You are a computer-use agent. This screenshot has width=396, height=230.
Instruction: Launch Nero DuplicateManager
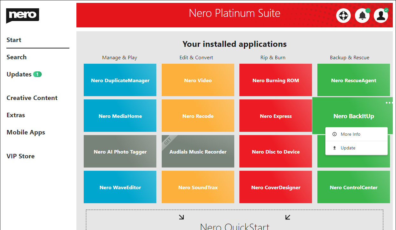120,80
